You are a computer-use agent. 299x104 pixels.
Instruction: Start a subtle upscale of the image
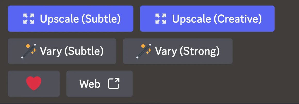point(70,19)
